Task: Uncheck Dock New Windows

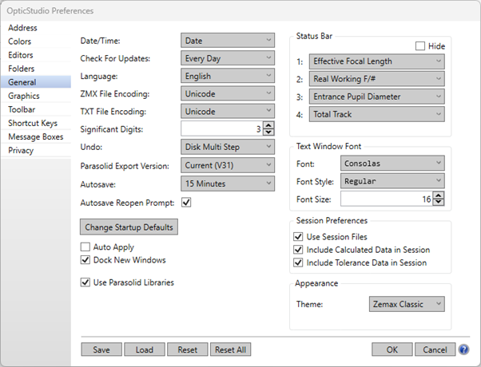Action: click(x=86, y=260)
